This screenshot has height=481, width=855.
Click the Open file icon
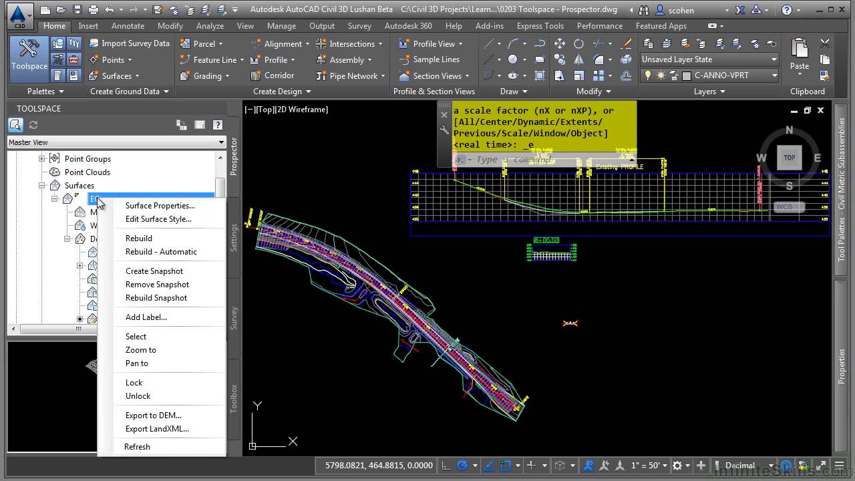[x=61, y=9]
